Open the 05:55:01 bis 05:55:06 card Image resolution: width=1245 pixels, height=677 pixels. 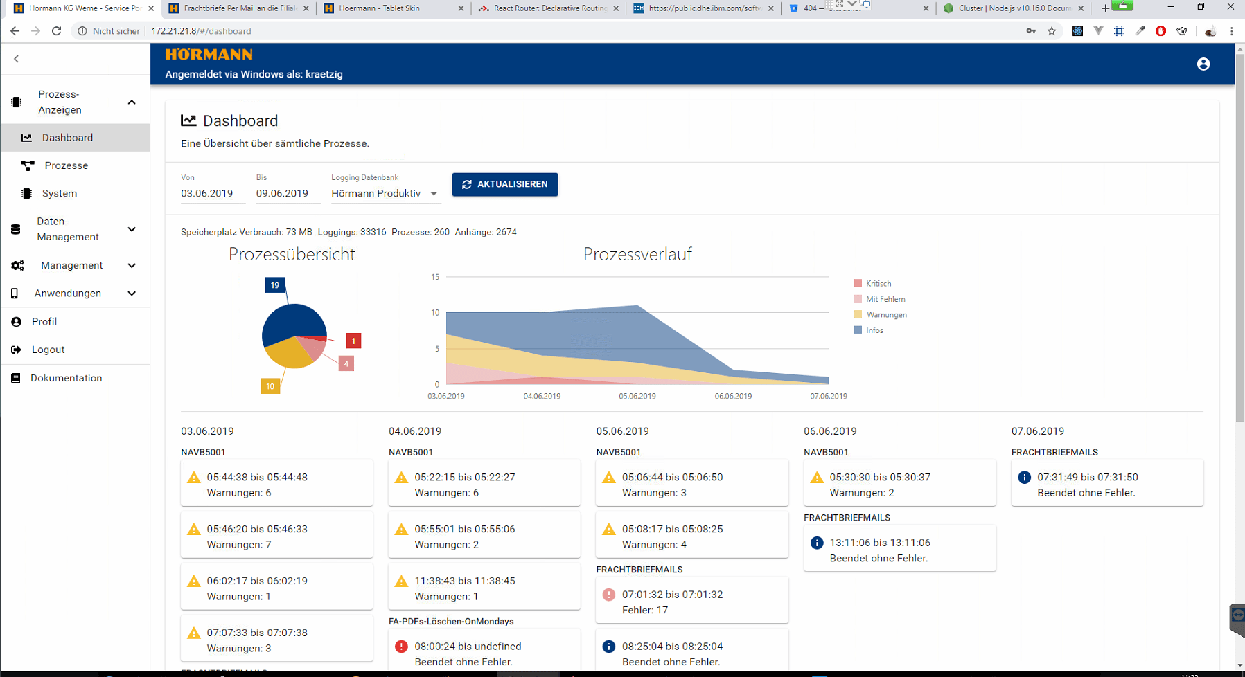pos(484,534)
